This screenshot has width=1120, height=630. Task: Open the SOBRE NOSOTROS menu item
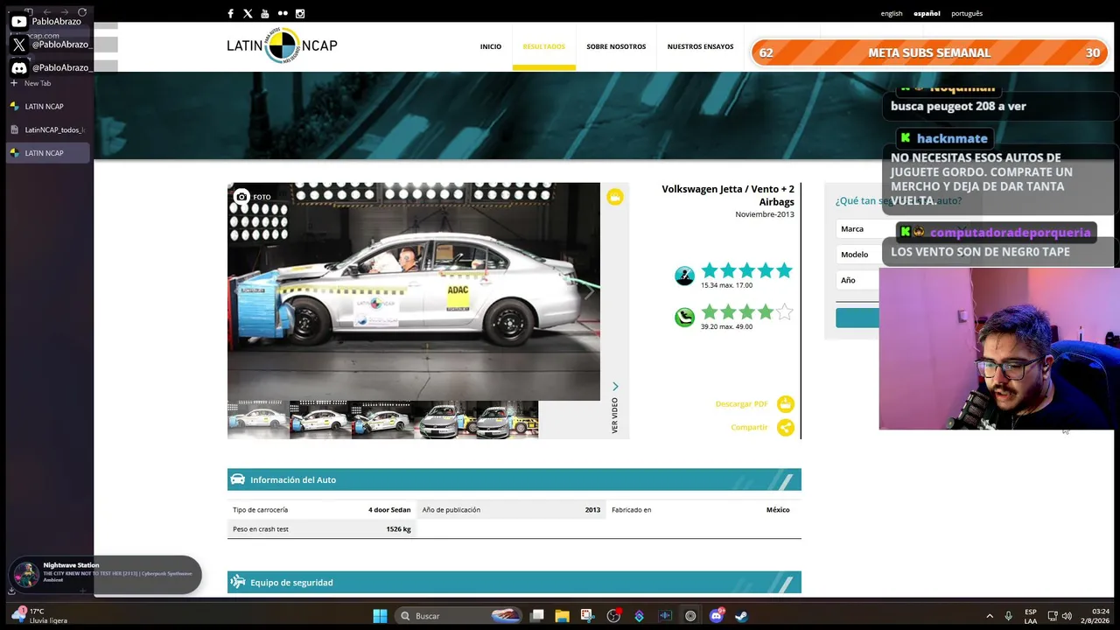[x=616, y=46]
